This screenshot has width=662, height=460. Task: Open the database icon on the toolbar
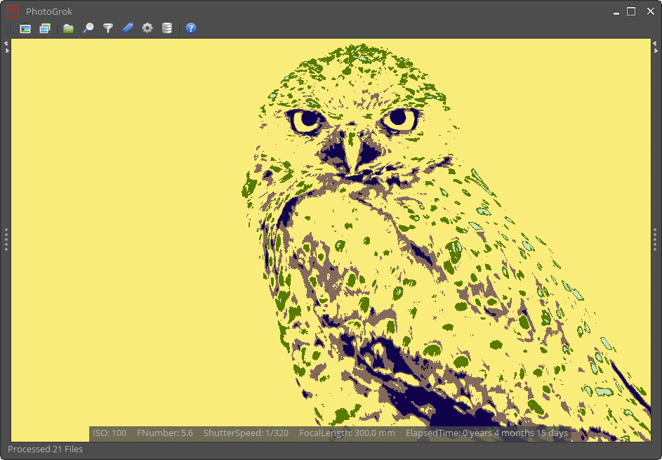click(x=167, y=28)
